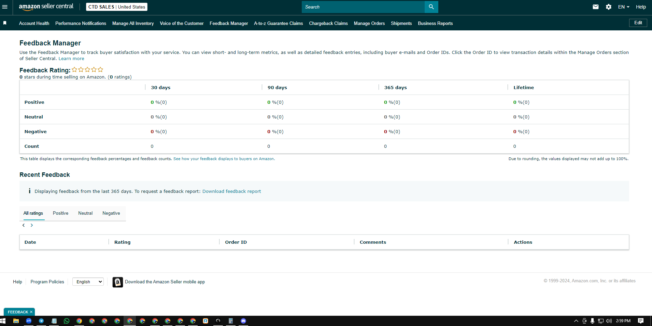Open the English language select in the footer
This screenshot has height=326, width=652.
click(x=88, y=282)
